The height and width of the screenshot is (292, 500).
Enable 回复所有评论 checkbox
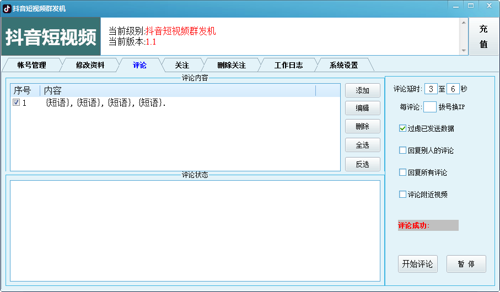coord(402,172)
